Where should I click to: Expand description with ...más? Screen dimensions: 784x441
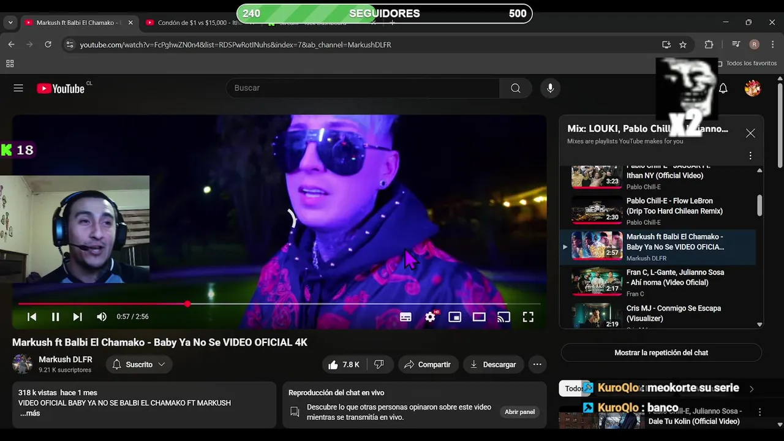(30, 413)
